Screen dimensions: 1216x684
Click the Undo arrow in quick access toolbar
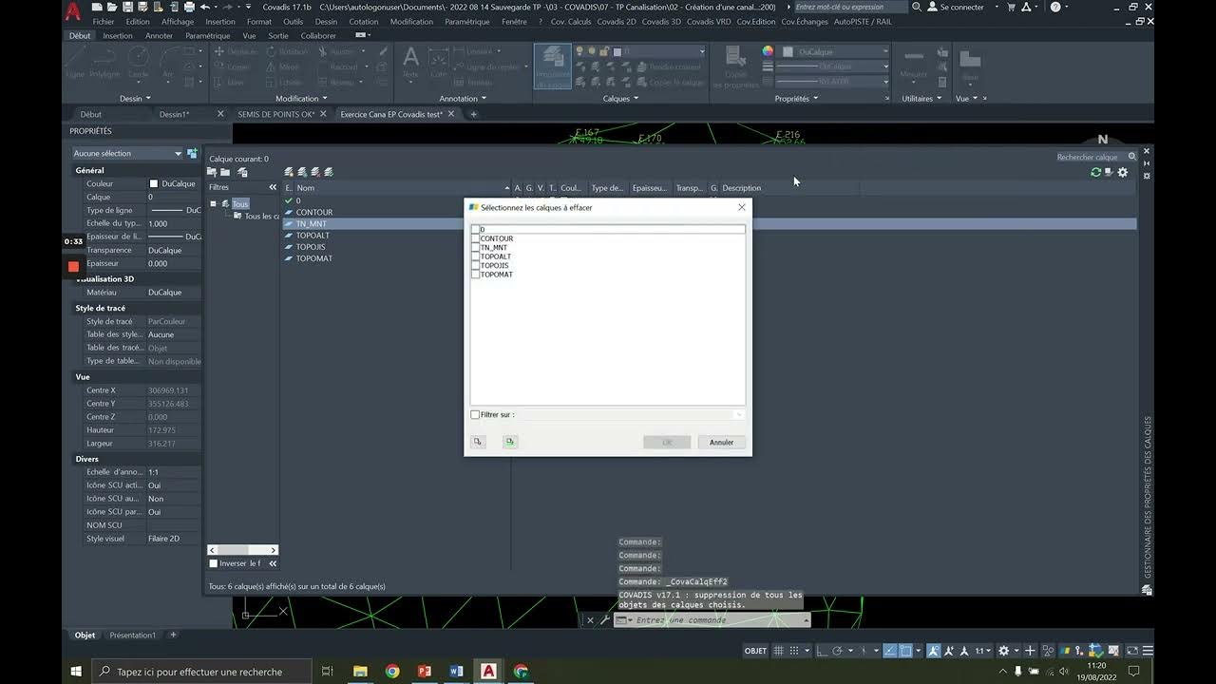(x=204, y=7)
